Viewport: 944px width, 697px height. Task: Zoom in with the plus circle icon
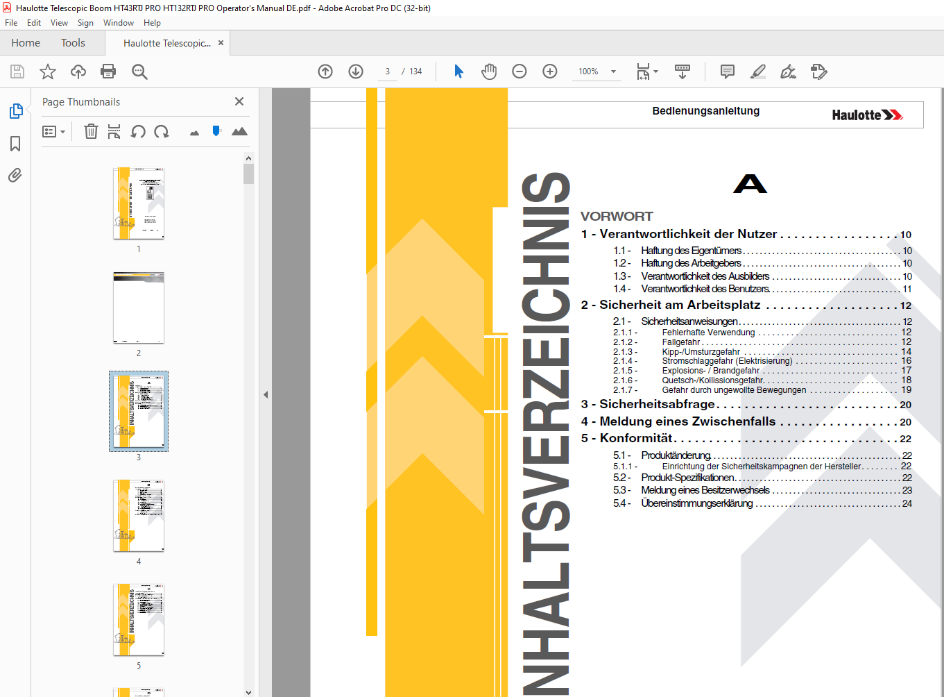(550, 72)
